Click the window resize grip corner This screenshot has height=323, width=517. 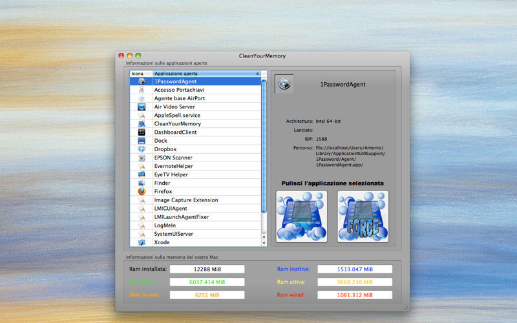click(406, 308)
